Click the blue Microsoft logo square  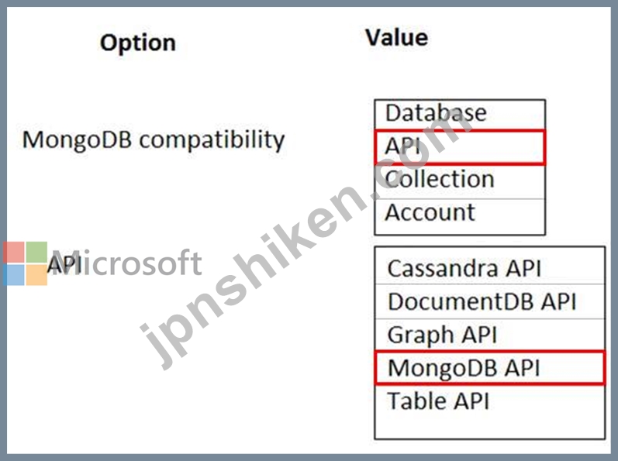[14, 275]
